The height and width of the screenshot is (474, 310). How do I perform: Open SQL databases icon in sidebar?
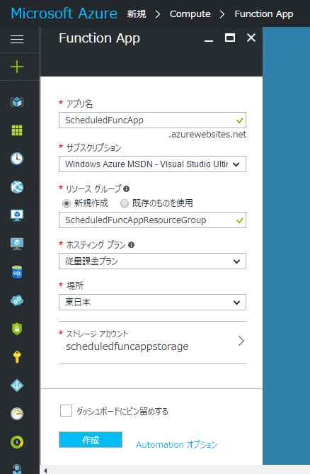(x=17, y=272)
